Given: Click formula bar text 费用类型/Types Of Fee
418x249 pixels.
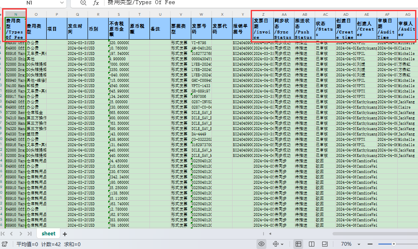Looking at the screenshot, I should coord(141,2).
